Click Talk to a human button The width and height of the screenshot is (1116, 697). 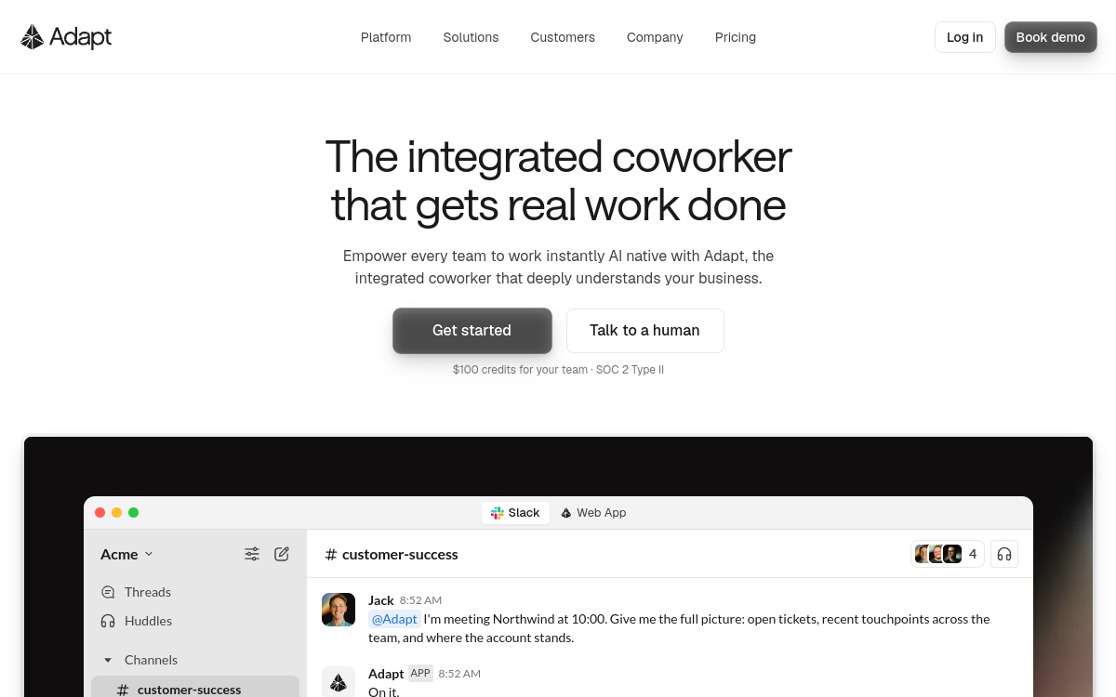(x=644, y=331)
